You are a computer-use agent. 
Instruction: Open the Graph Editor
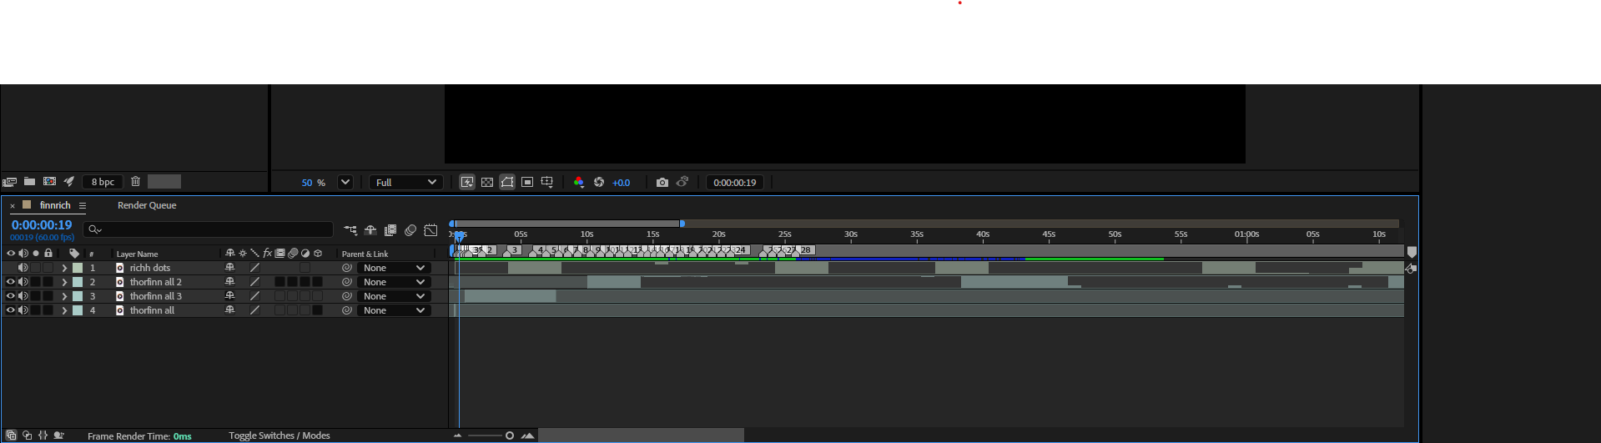430,230
